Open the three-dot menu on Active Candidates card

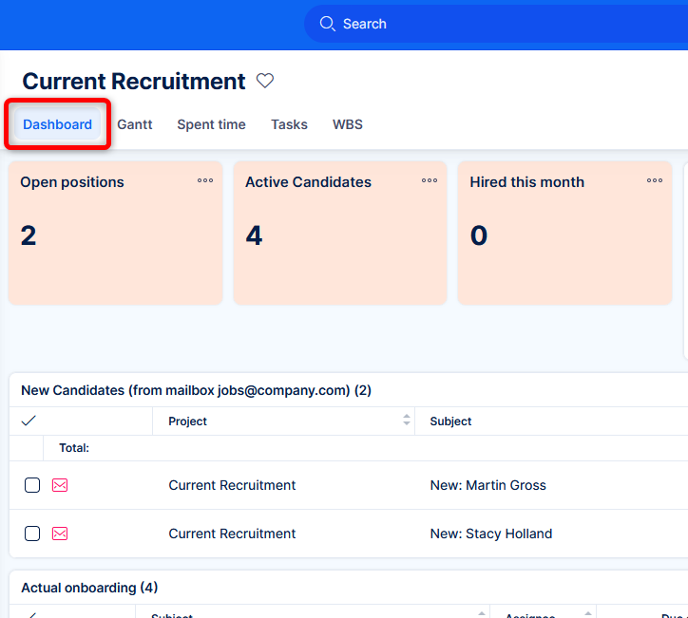(x=430, y=180)
